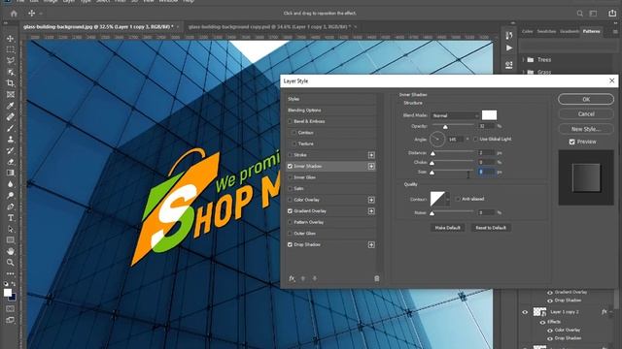Screen dimensions: 622x349
Task: Select the Lasso tool
Action: (x=11, y=60)
